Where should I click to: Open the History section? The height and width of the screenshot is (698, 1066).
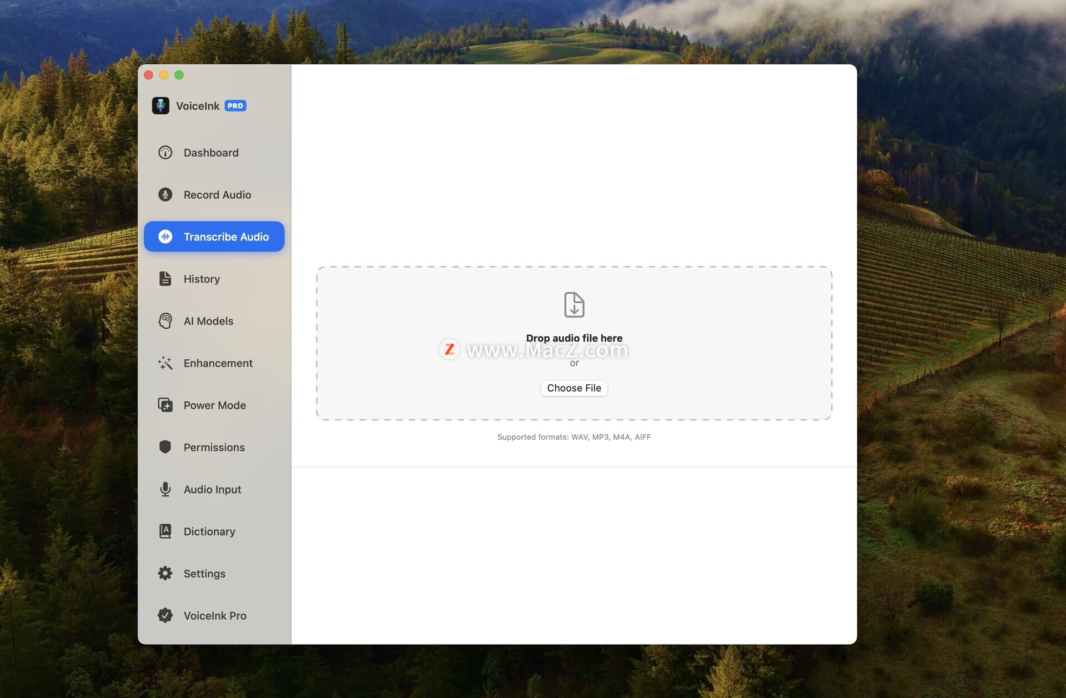coord(214,279)
